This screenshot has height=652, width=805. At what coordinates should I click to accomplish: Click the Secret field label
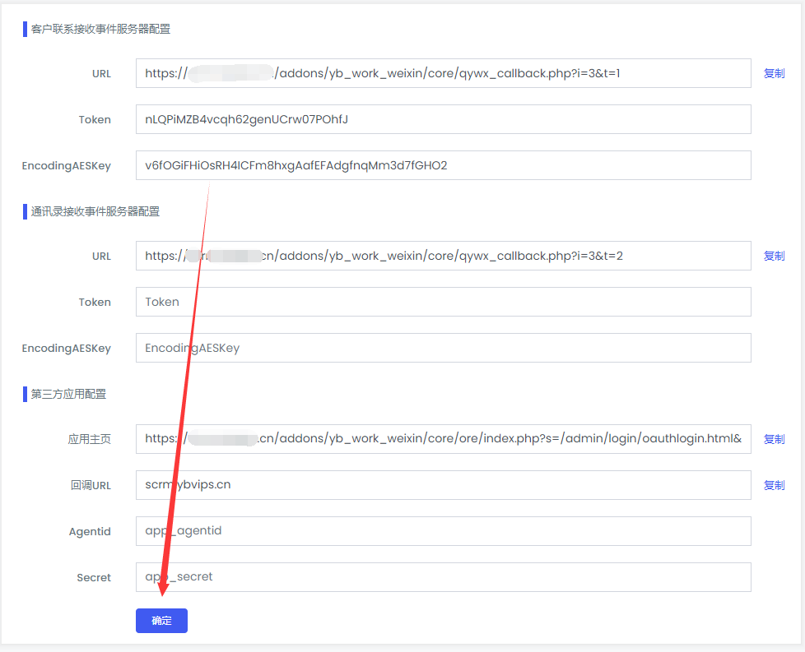pos(94,578)
